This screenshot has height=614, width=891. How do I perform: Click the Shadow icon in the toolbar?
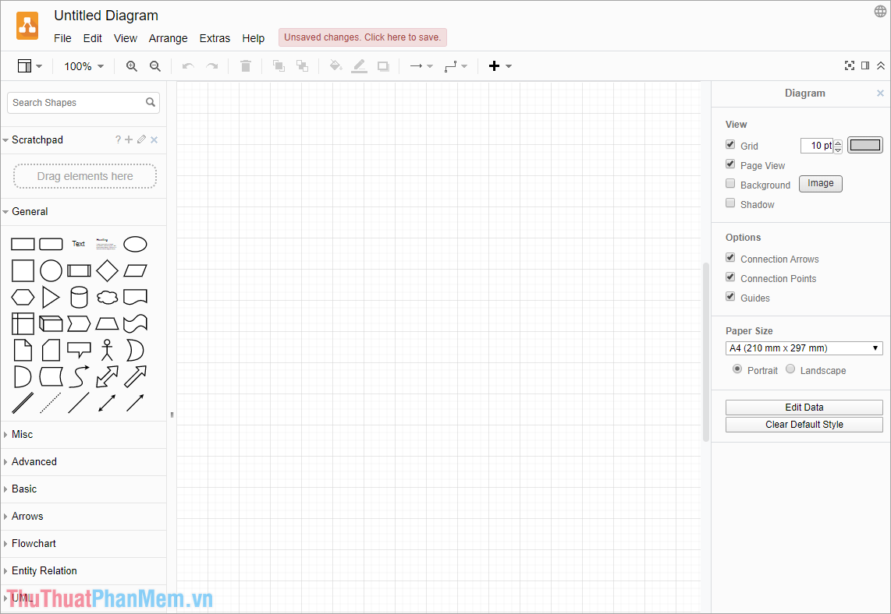(x=383, y=66)
